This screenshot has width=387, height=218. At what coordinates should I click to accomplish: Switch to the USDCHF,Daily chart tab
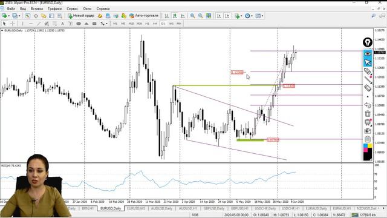coord(265,208)
